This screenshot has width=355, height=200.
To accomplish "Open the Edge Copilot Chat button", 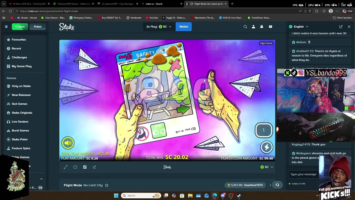I will pyautogui.click(x=347, y=11).
